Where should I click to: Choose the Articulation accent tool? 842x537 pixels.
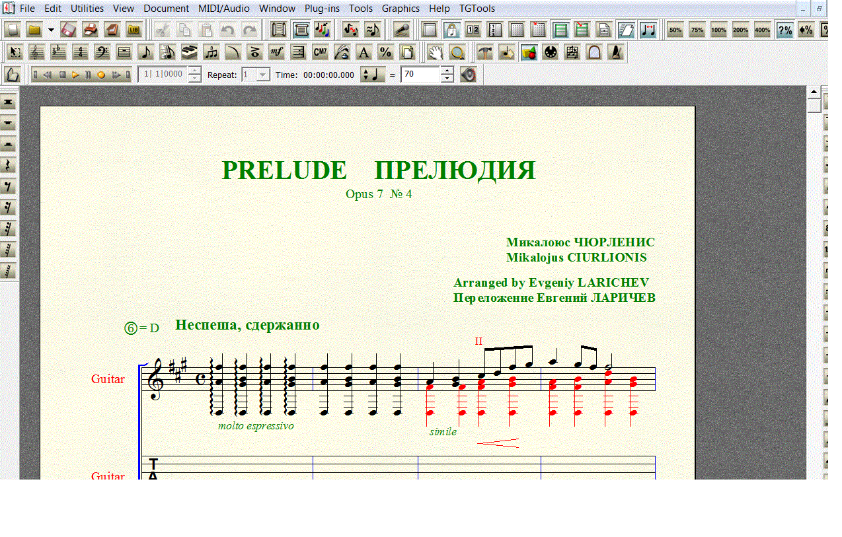[254, 52]
